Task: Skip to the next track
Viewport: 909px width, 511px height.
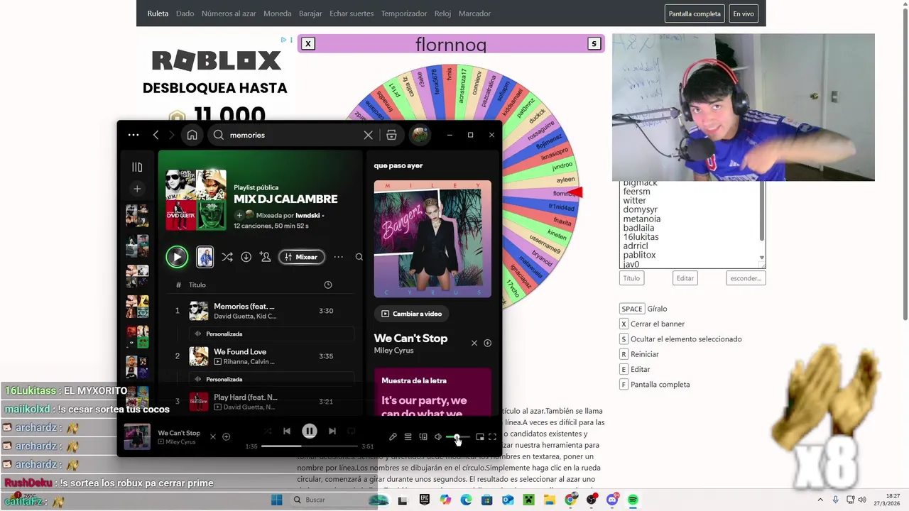Action: [x=332, y=431]
